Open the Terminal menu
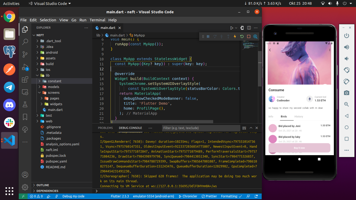Viewport: 356px width, 200px height. click(x=97, y=20)
